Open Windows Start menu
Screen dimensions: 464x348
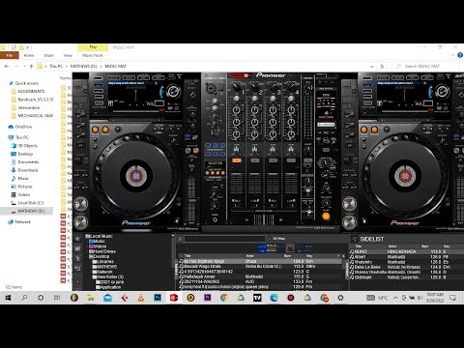(x=8, y=298)
